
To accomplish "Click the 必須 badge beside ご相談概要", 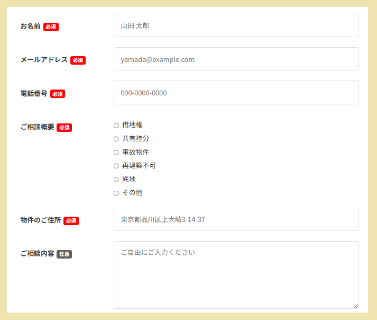I will (x=64, y=128).
